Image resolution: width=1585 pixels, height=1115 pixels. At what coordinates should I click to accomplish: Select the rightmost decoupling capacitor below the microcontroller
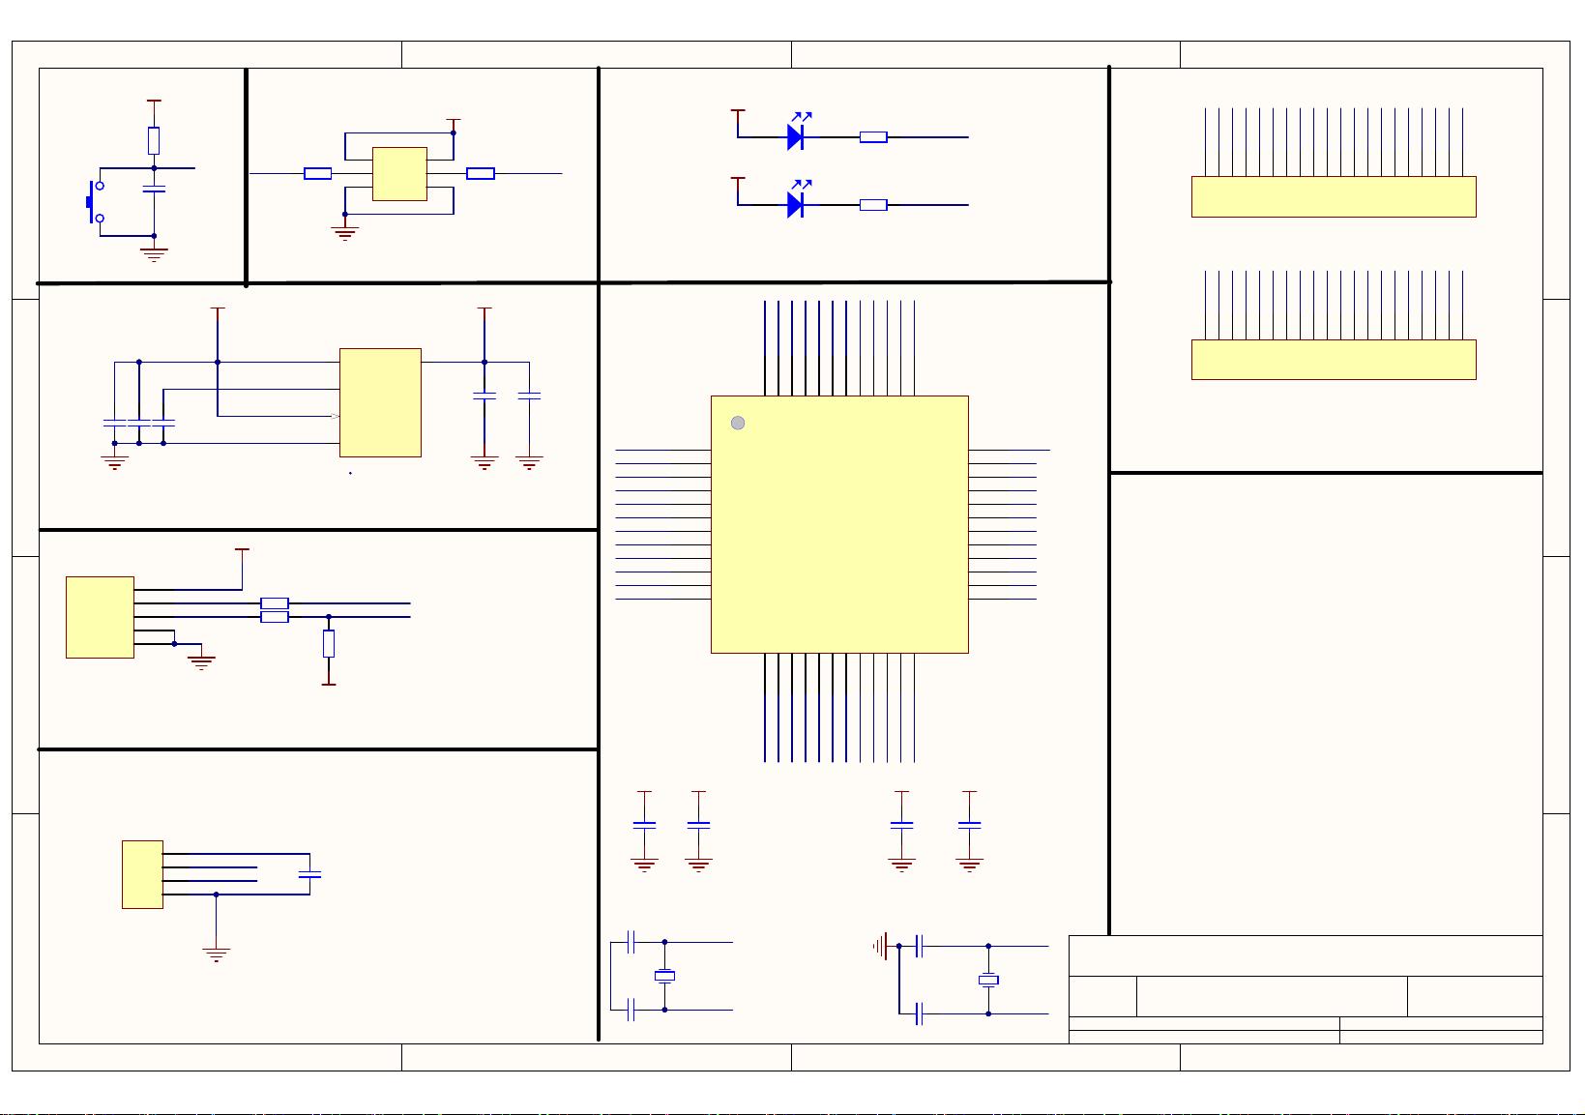pos(969,825)
